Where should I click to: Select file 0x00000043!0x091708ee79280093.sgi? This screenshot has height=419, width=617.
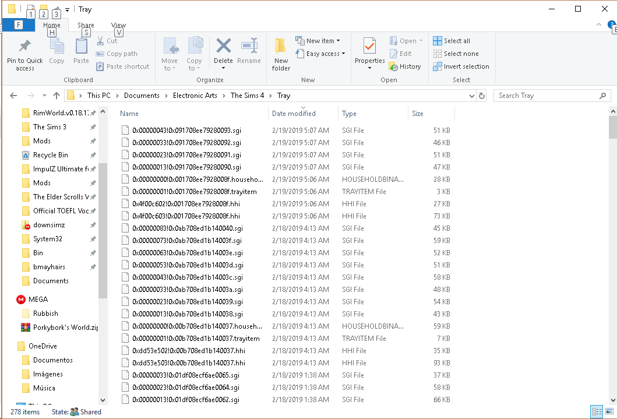point(186,131)
